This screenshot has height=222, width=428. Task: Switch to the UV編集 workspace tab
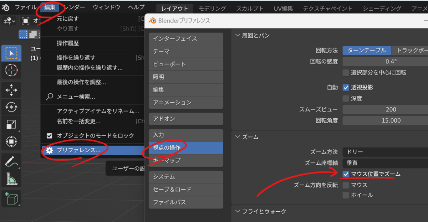click(x=284, y=8)
